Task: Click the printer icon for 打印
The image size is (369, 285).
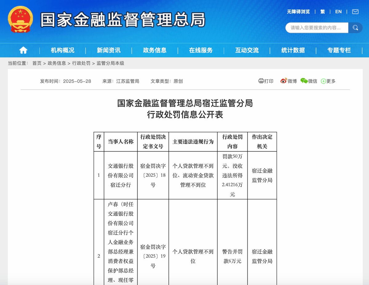Action: 261,81
